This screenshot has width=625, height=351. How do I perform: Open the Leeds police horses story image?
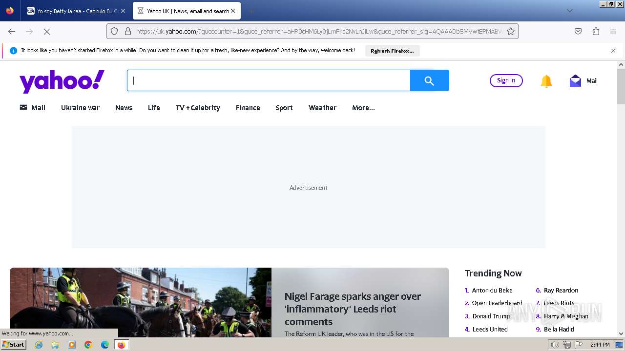tap(141, 302)
